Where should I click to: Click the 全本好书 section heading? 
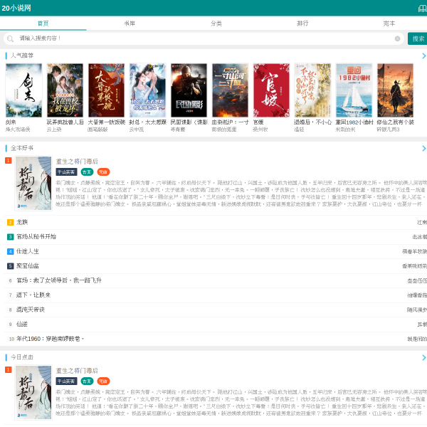pyautogui.click(x=22, y=149)
